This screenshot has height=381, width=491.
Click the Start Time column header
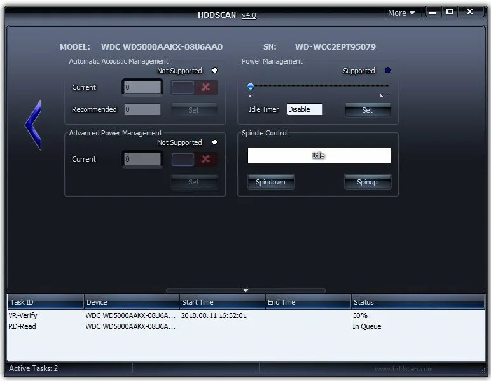[x=223, y=302]
